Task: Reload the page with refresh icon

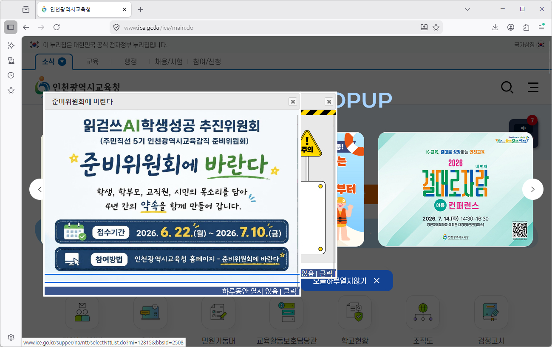Action: [57, 27]
